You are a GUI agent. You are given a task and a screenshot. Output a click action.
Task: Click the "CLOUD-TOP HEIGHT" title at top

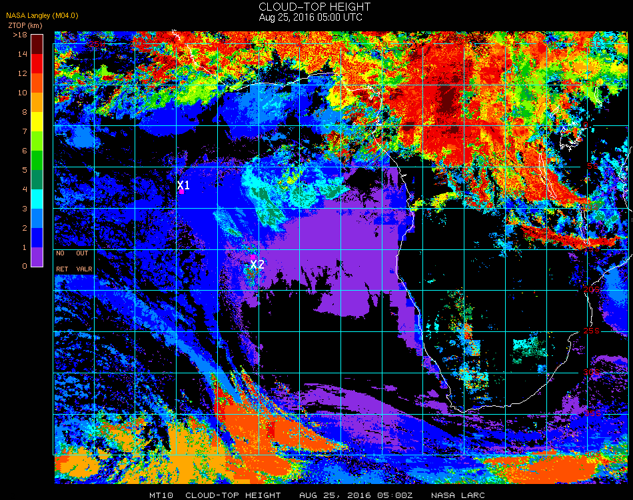(315, 7)
